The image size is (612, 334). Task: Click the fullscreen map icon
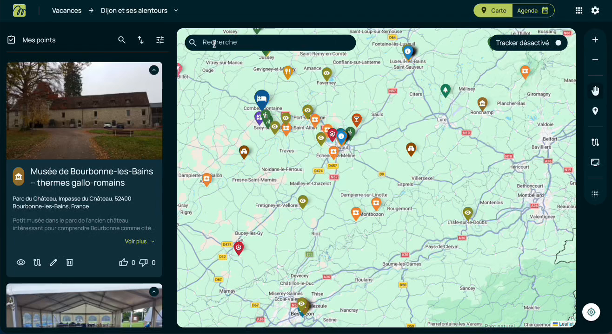coord(595,162)
